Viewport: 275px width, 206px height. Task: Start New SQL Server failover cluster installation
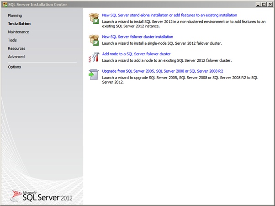point(137,37)
